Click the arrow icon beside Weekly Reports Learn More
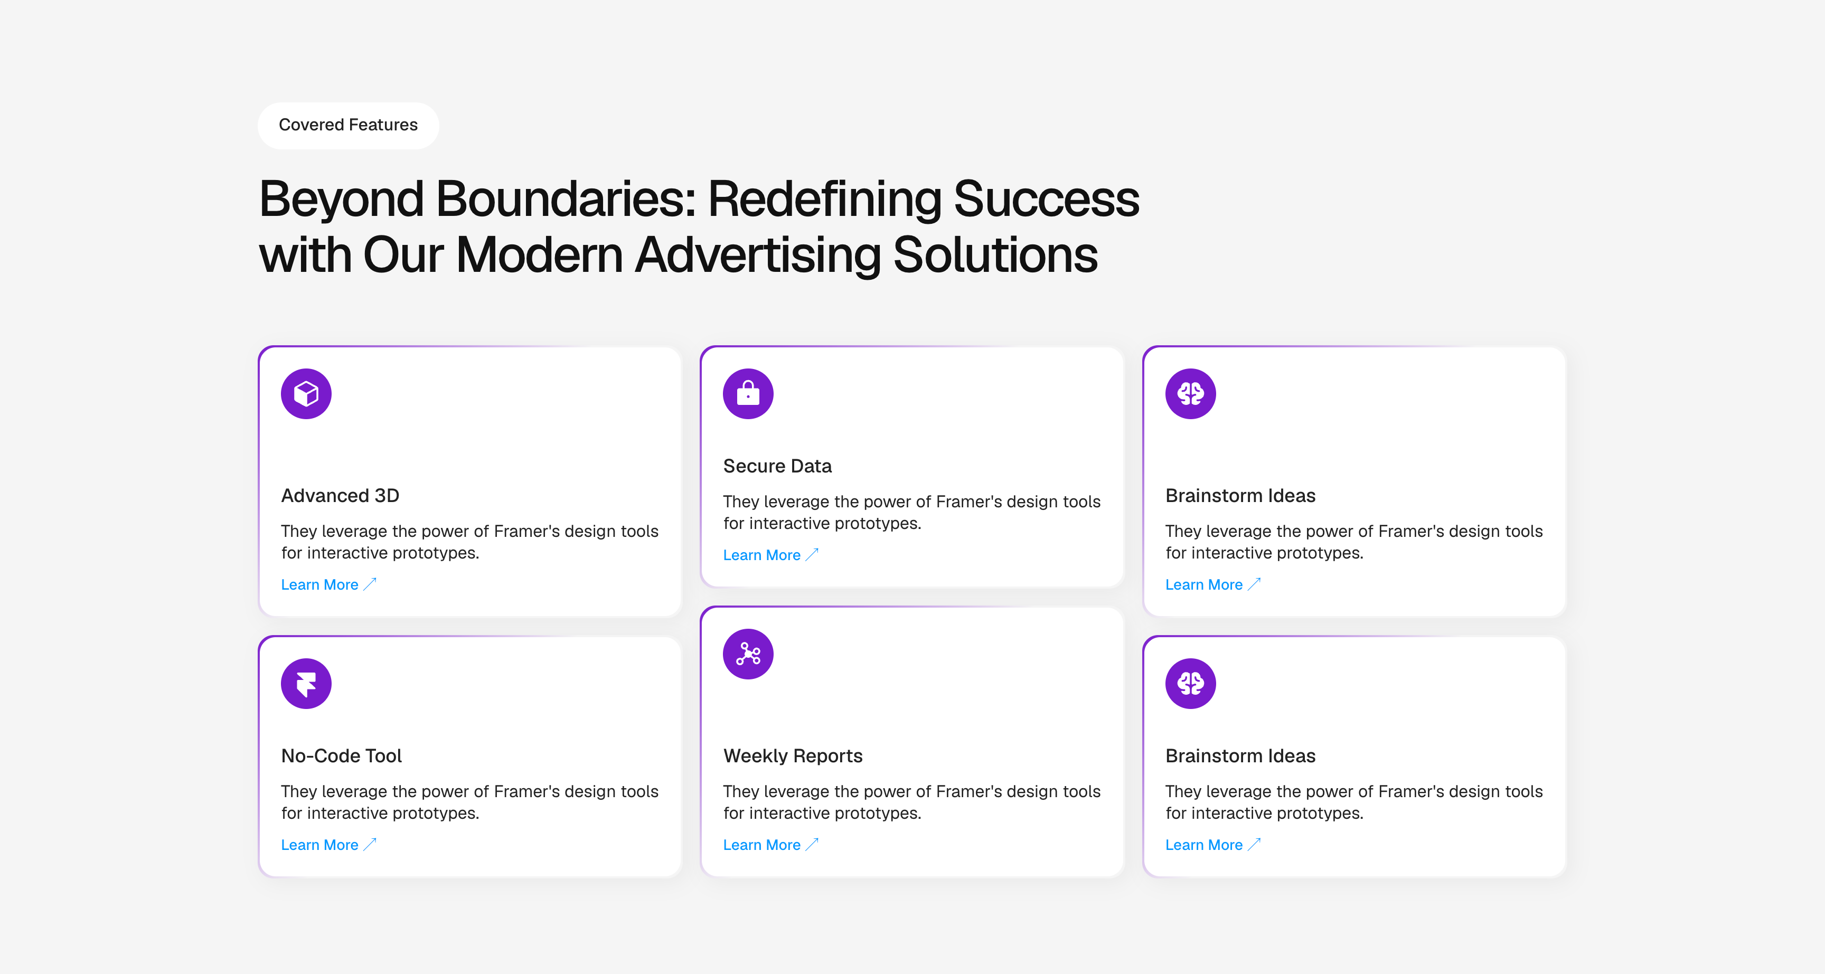The image size is (1825, 974). [812, 844]
